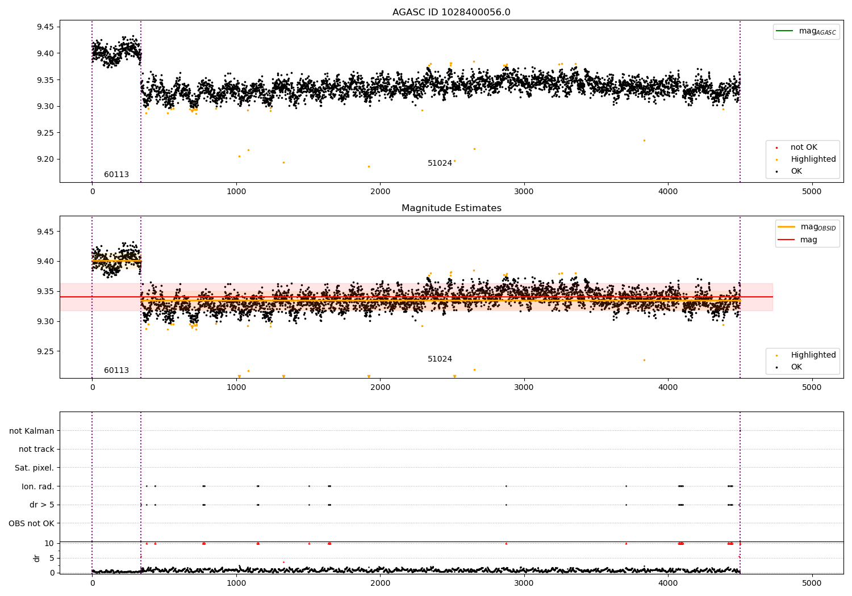Viewport: 852px width, 596px height.
Task: Select the red-line "mag" legend entry
Action: (797, 240)
